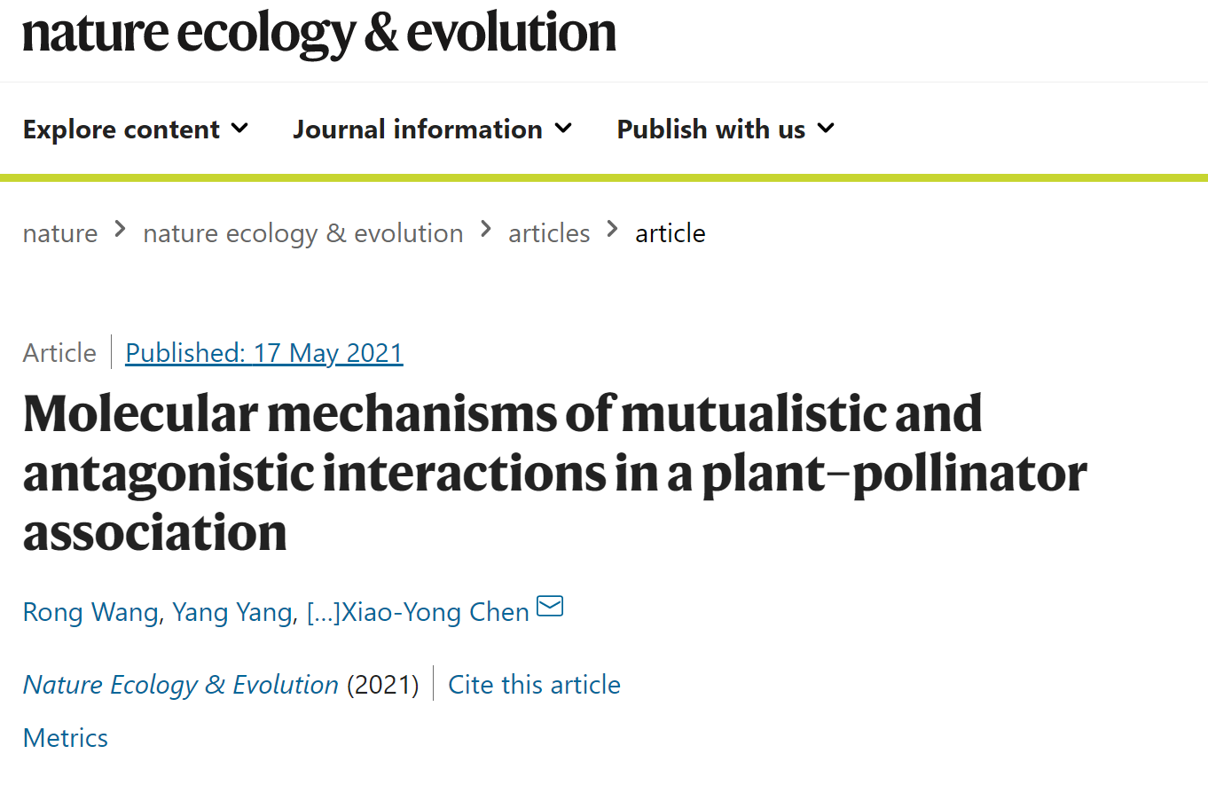The width and height of the screenshot is (1208, 793).
Task: Open the Publish with us menu
Action: click(711, 130)
